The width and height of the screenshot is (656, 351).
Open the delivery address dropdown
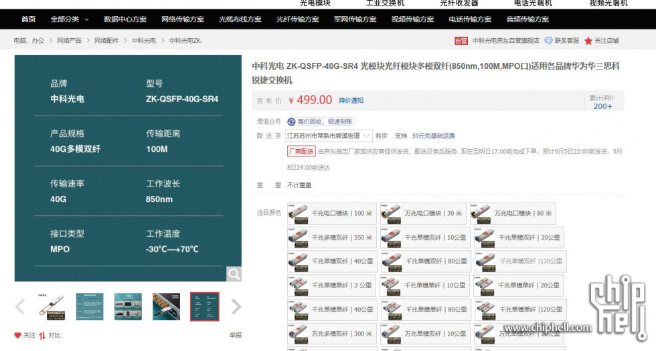coord(329,136)
